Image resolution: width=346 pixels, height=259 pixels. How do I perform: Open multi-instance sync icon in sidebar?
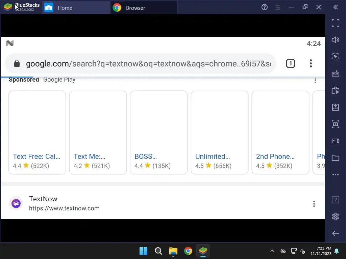pos(336,90)
